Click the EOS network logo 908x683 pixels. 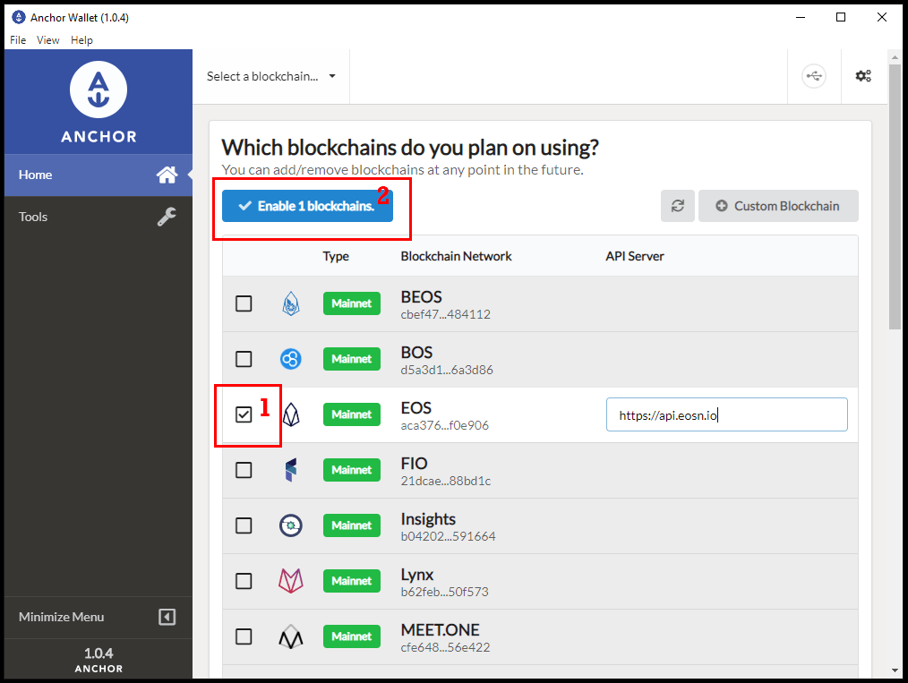[291, 414]
